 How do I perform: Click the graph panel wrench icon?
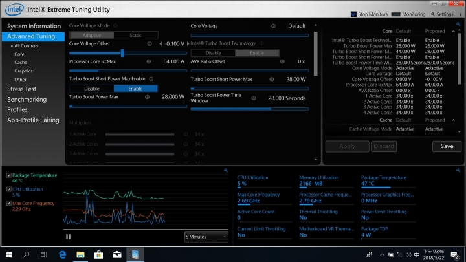(226, 170)
